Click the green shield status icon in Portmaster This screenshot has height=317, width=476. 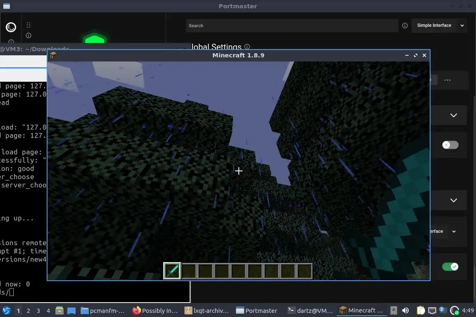pos(95,38)
